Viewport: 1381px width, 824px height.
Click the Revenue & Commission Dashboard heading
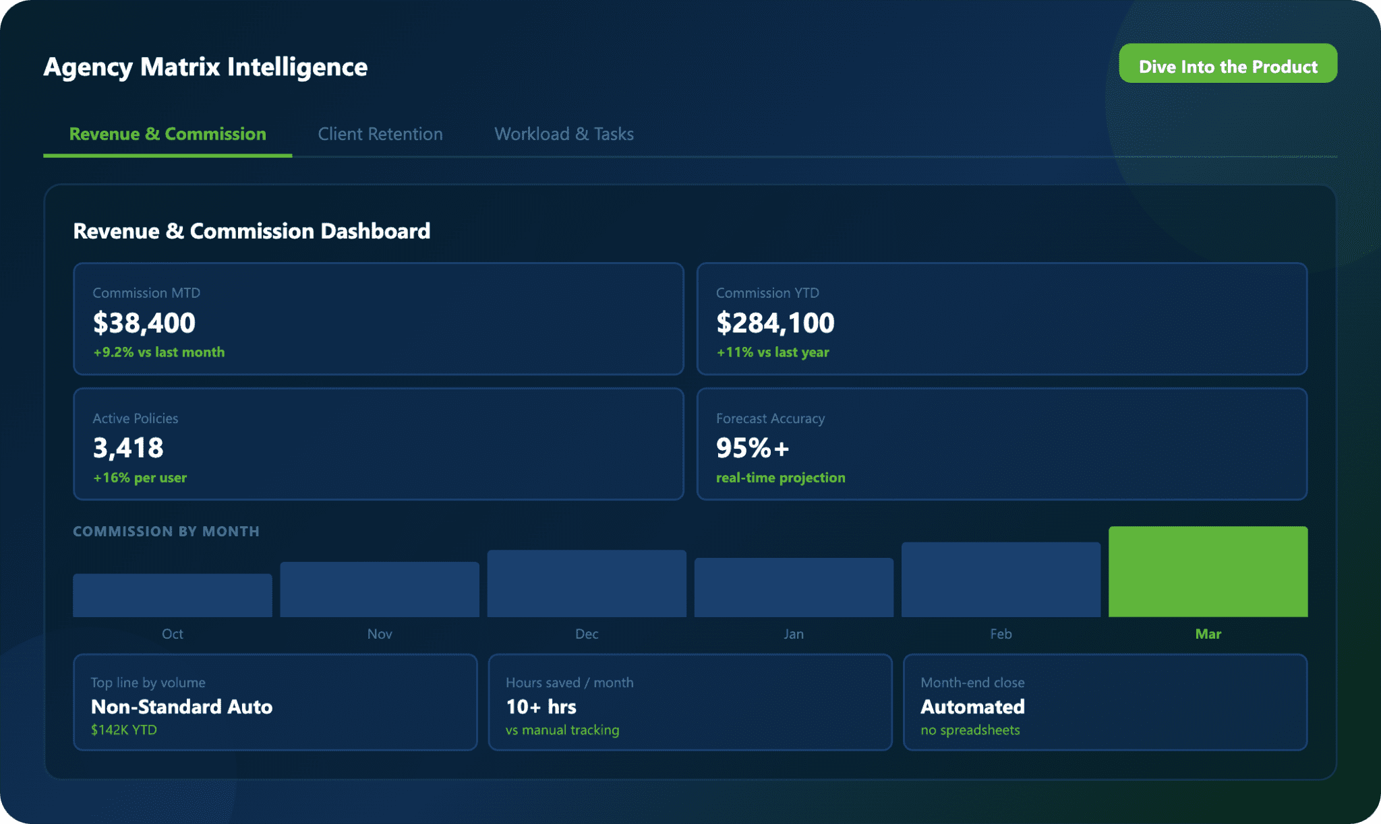(x=252, y=231)
